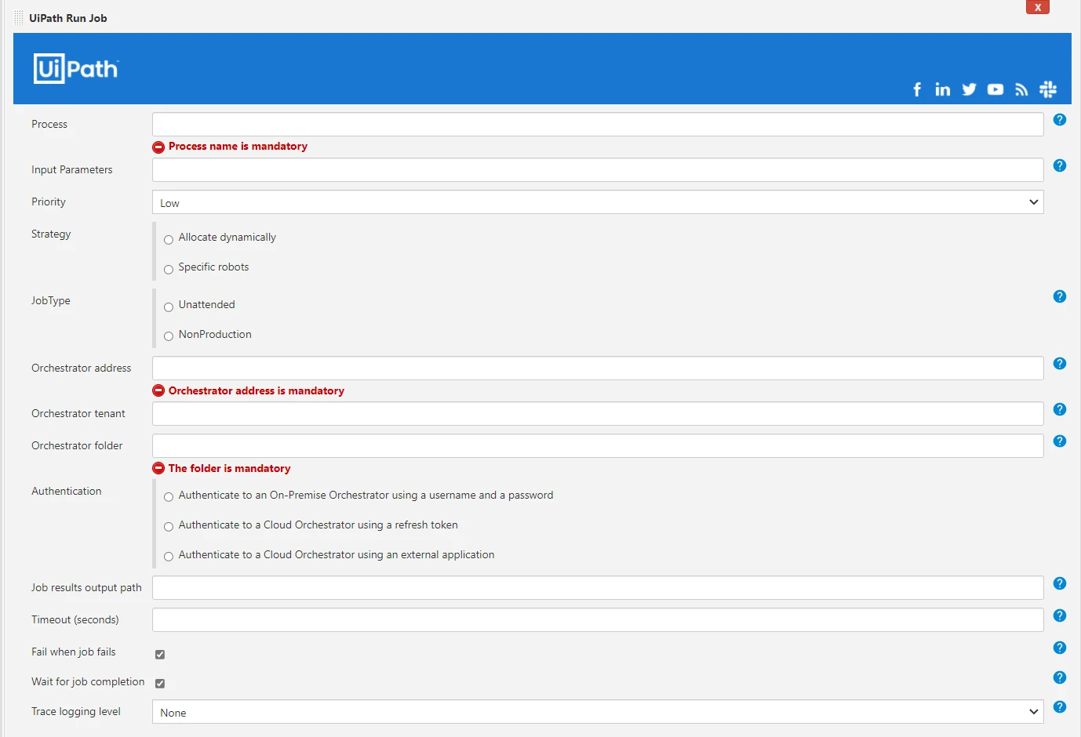The height and width of the screenshot is (737, 1081).
Task: Click the 'The folder is mandatory' error text
Action: [x=229, y=469]
